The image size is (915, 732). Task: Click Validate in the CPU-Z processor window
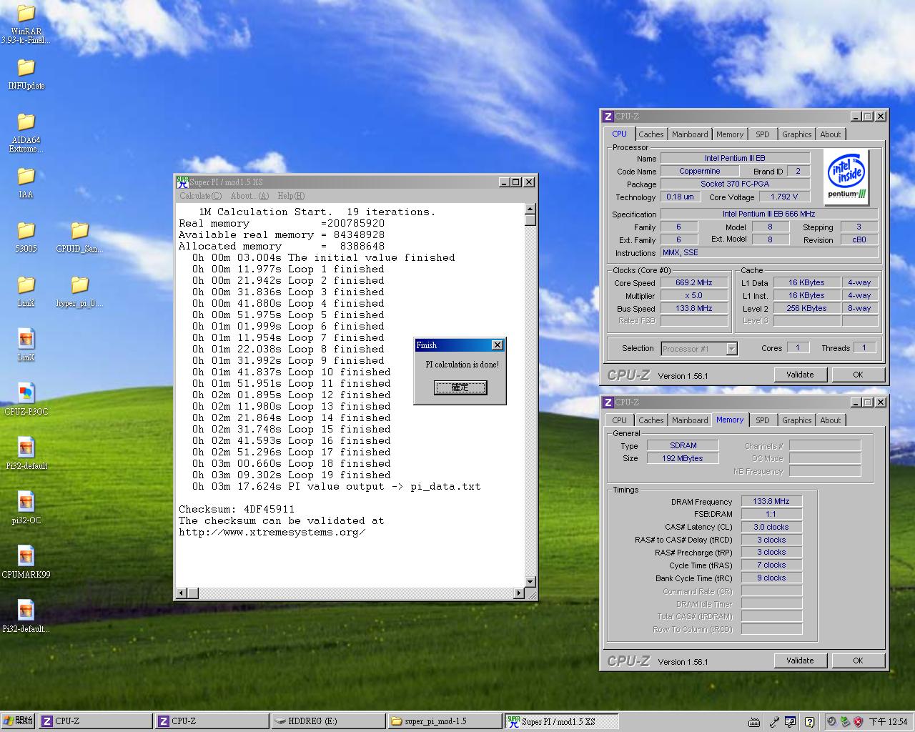pos(800,375)
